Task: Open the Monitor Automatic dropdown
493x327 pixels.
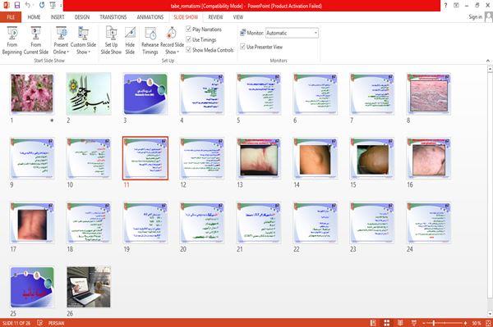Action: (x=292, y=33)
